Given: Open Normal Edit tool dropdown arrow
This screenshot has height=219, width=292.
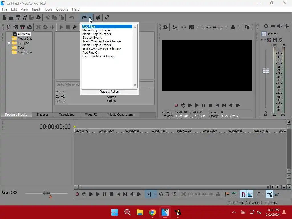Looking at the screenshot, I should tap(155, 194).
